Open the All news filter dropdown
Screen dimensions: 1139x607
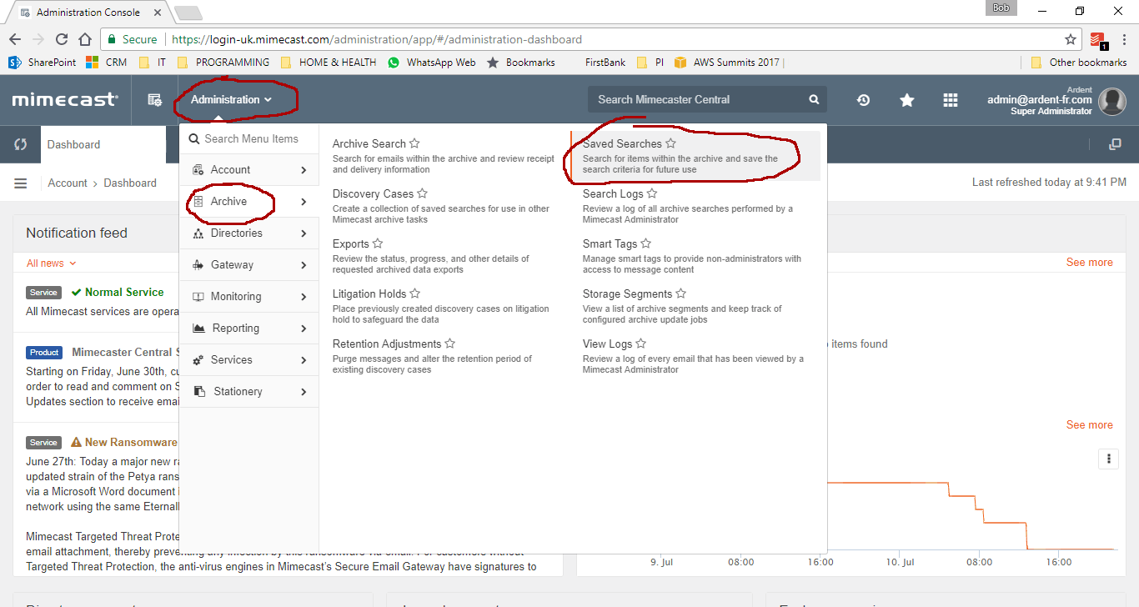click(x=51, y=263)
